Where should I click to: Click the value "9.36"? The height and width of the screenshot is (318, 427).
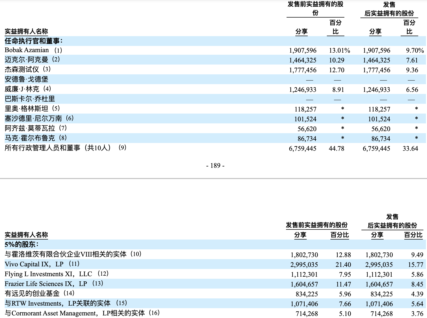tap(412, 70)
